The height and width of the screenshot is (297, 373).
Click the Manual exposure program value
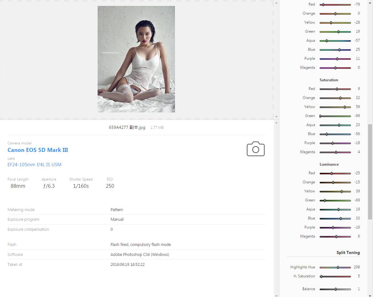(x=117, y=219)
